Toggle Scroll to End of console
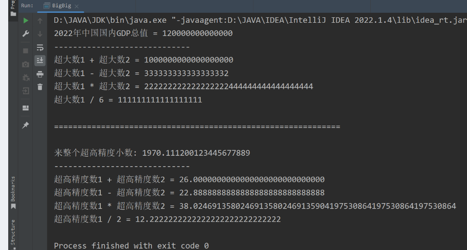 click(x=40, y=61)
